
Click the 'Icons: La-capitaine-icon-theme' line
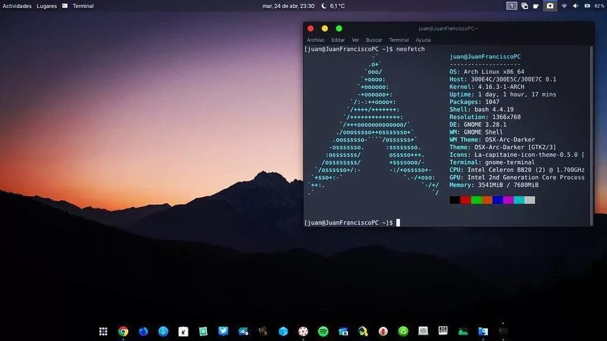[x=517, y=155]
